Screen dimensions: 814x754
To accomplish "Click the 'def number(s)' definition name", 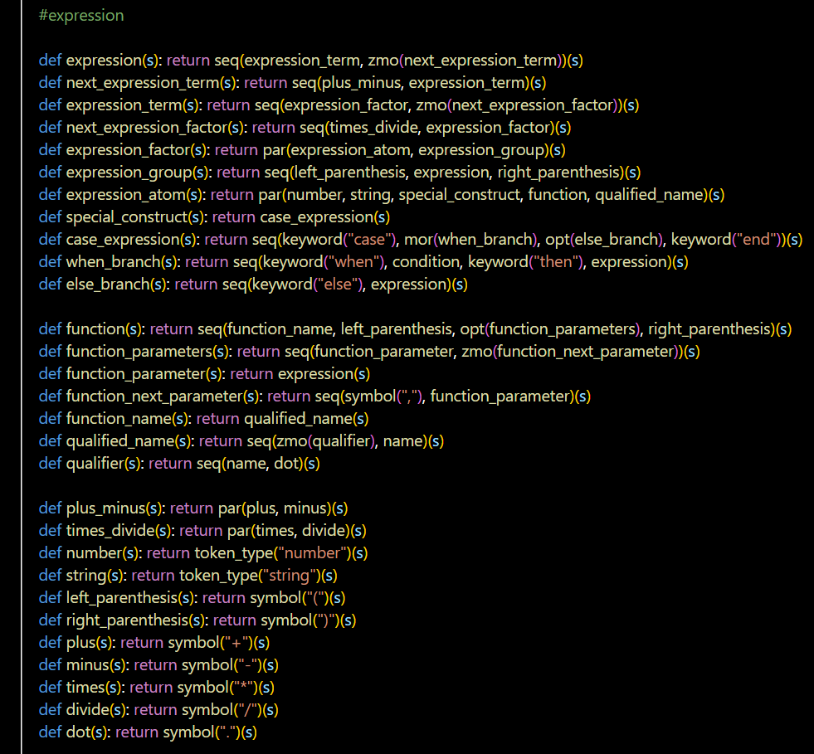I will point(94,552).
